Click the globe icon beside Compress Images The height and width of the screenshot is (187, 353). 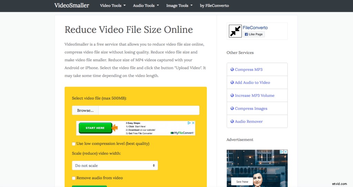[232, 108]
